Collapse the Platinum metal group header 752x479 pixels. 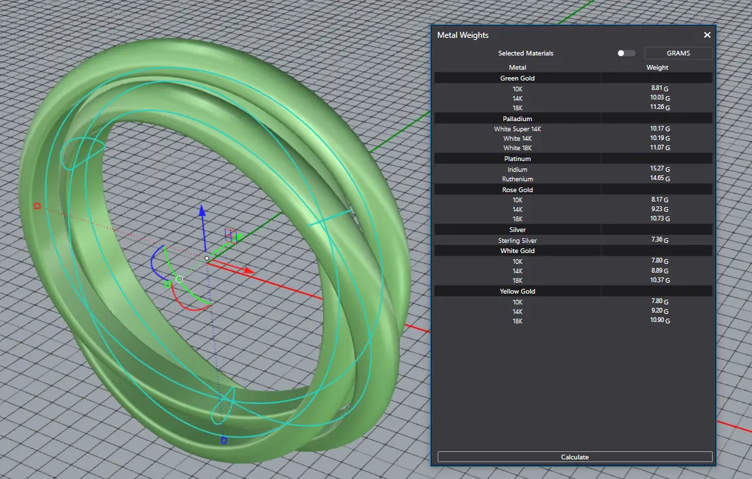point(518,159)
